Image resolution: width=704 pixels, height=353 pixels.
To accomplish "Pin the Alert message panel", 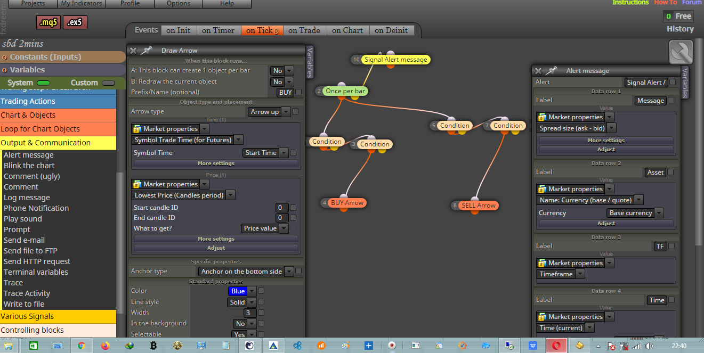I will 551,71.
